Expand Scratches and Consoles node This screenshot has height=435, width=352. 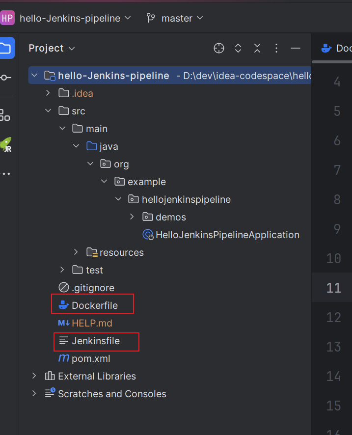(34, 393)
